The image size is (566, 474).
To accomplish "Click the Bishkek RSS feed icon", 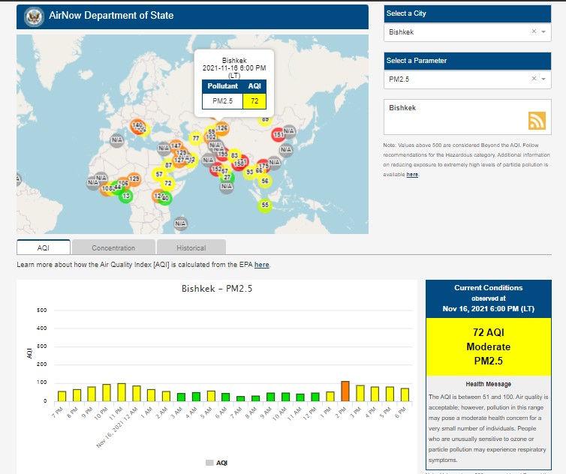I will [537, 121].
